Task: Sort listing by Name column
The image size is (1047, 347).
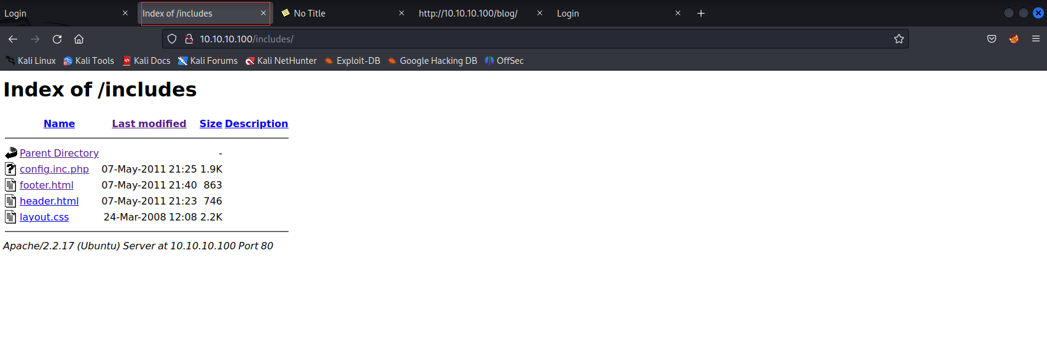Action: (x=59, y=123)
